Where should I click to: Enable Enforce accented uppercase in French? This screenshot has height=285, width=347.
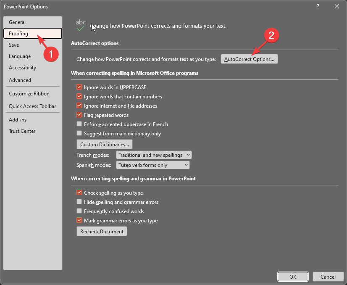pyautogui.click(x=79, y=124)
